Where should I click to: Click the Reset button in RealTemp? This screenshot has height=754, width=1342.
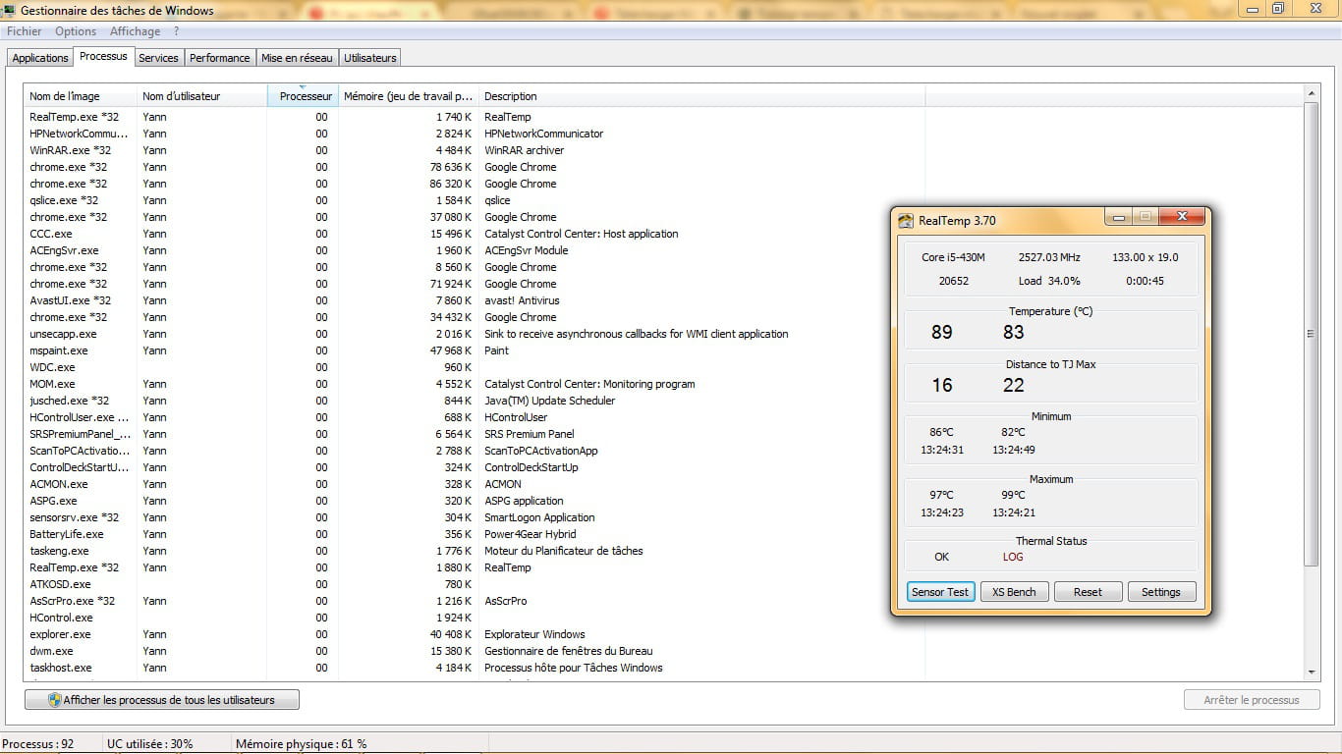coord(1088,592)
